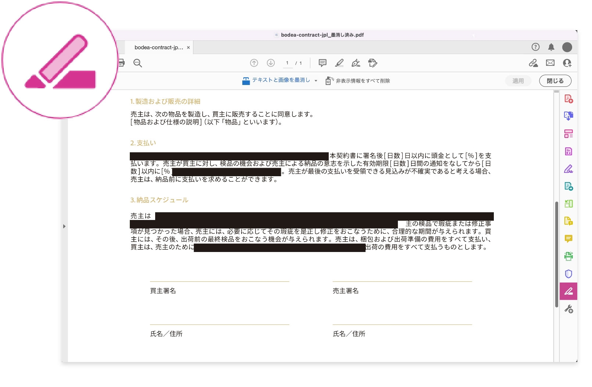Click the current page number field
This screenshot has width=592, height=387.
point(287,63)
